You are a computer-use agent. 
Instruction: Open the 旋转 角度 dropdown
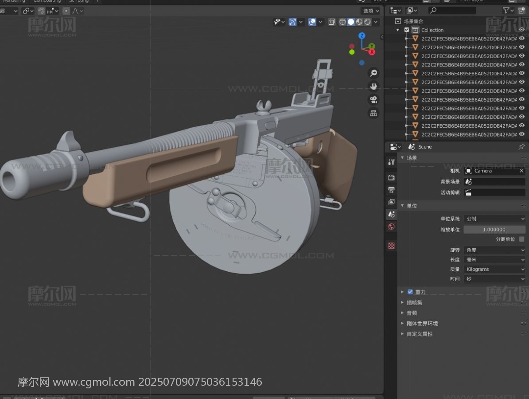[494, 250]
